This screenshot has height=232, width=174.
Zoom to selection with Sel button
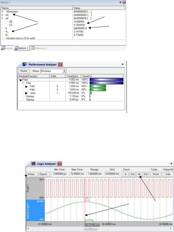point(146,174)
